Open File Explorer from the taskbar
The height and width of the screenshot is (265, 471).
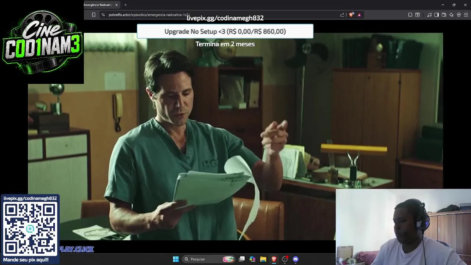[263, 259]
